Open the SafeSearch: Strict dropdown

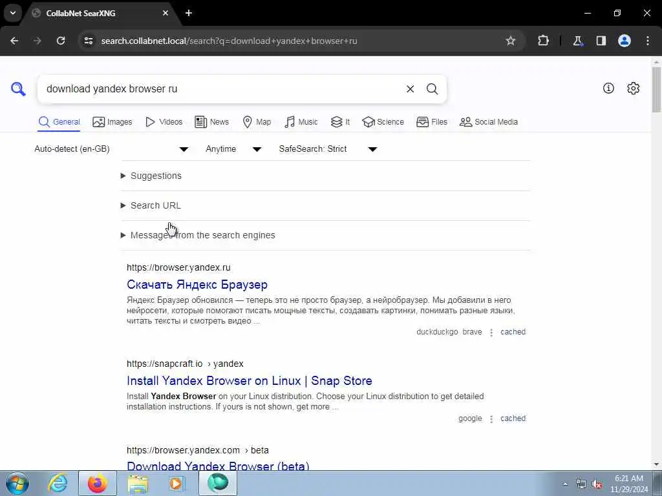[328, 149]
